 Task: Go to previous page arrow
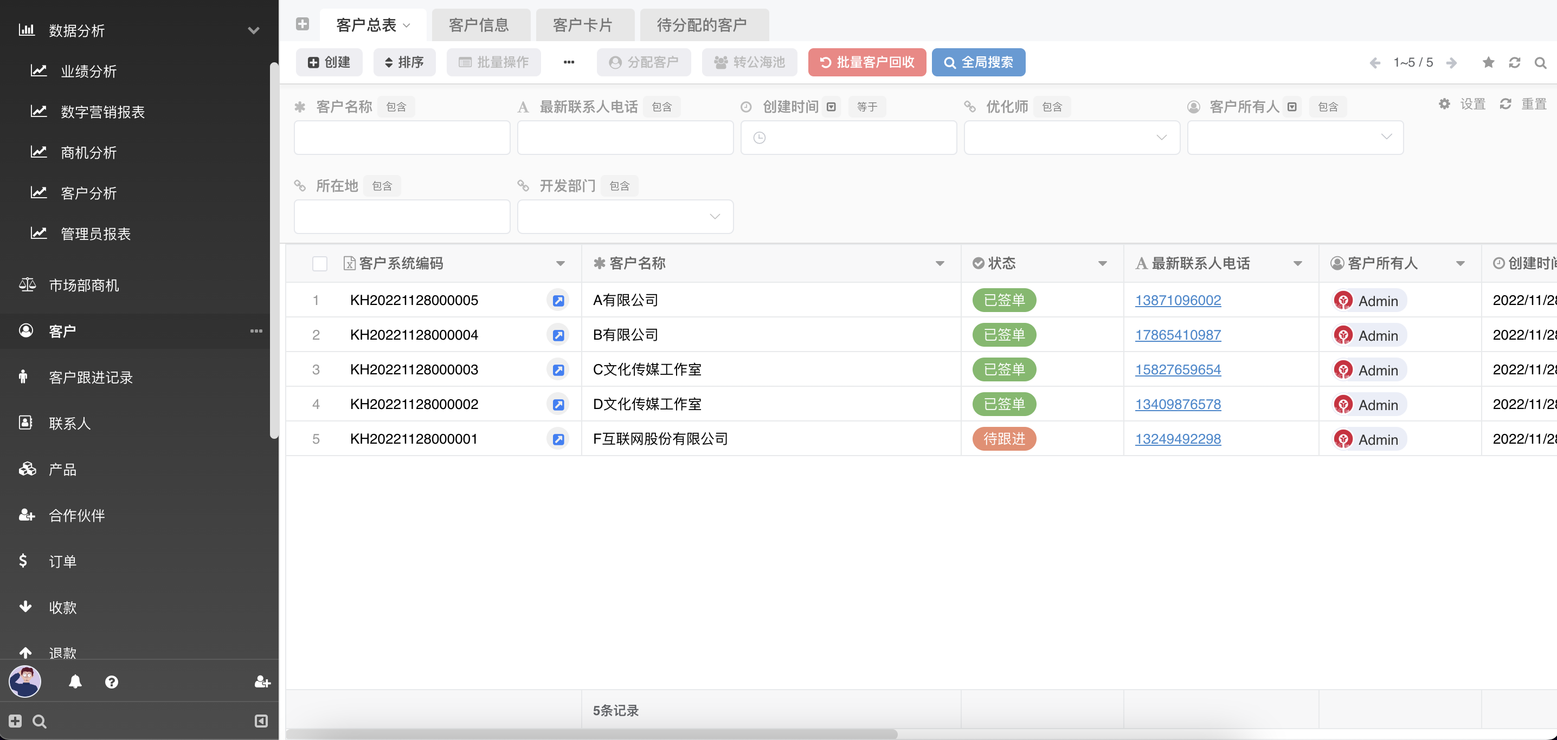tap(1374, 63)
